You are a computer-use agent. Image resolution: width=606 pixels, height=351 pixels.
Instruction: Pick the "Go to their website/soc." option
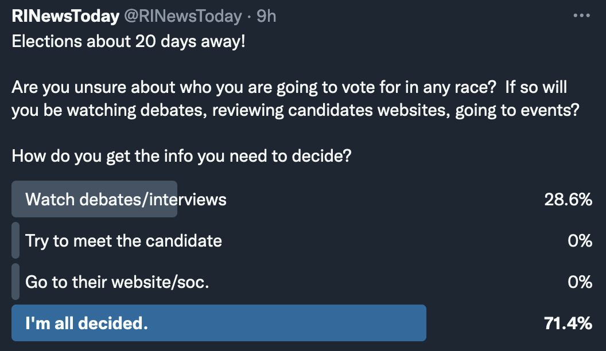117,282
